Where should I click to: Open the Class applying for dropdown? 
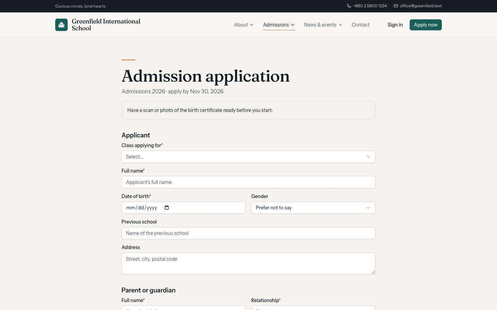(248, 157)
